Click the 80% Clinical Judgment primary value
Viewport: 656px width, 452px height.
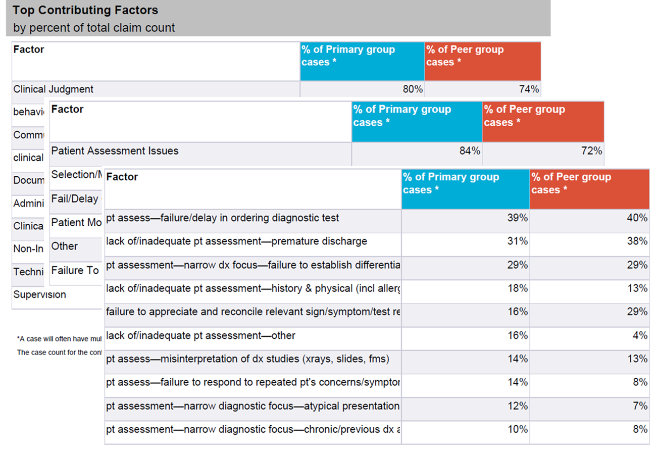point(413,89)
